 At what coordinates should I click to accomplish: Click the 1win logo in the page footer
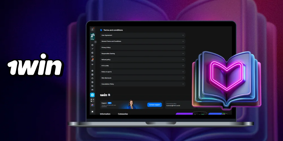[x=104, y=95]
